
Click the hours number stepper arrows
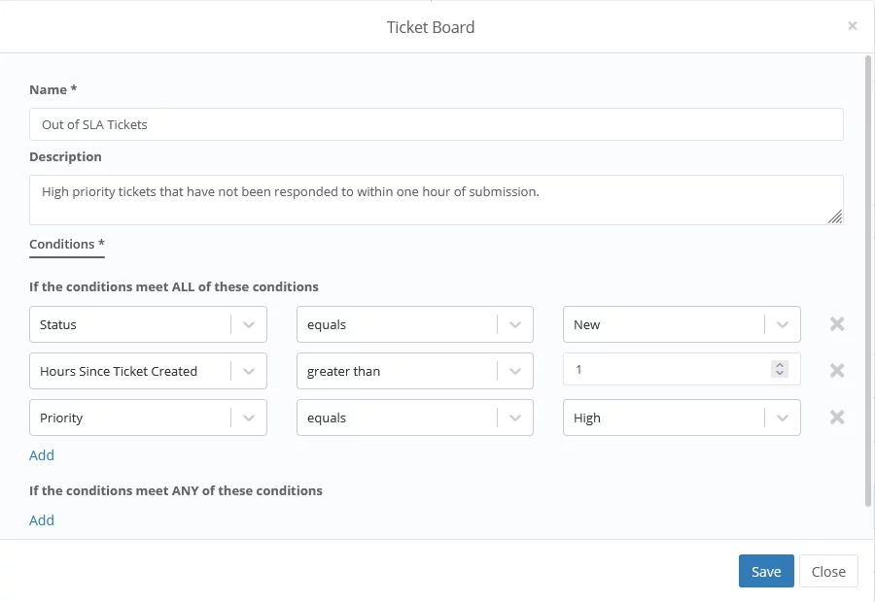click(779, 370)
